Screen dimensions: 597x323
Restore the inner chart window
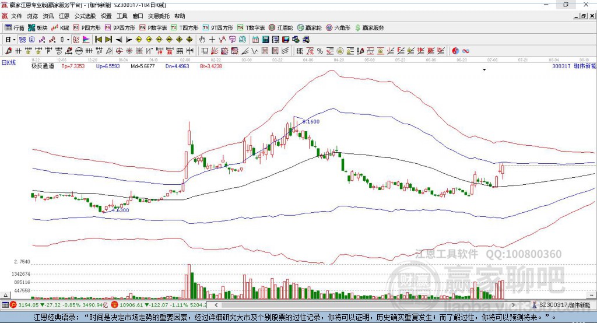click(x=584, y=16)
